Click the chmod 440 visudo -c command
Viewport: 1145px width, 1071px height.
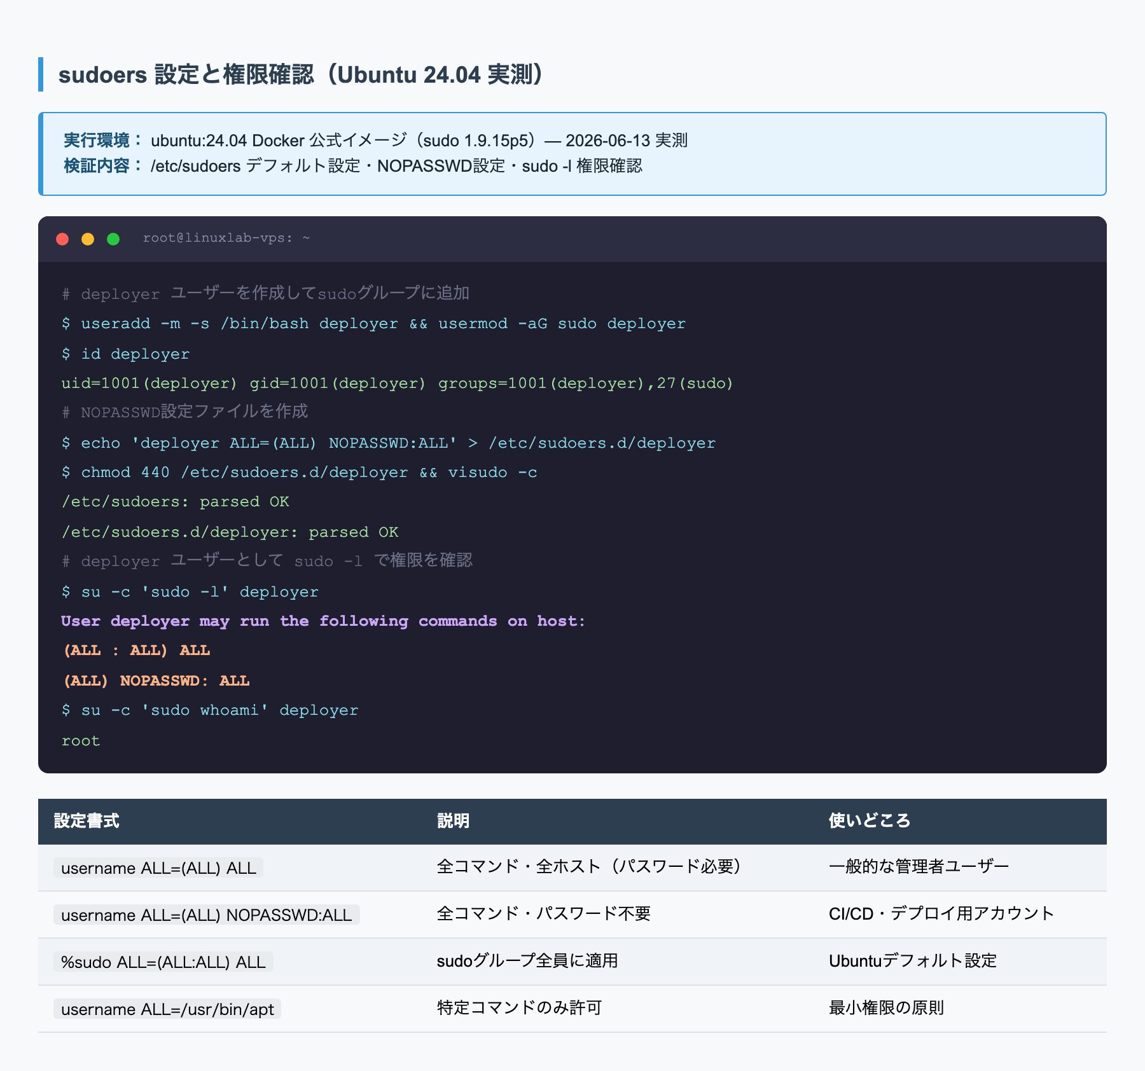pyautogui.click(x=299, y=473)
